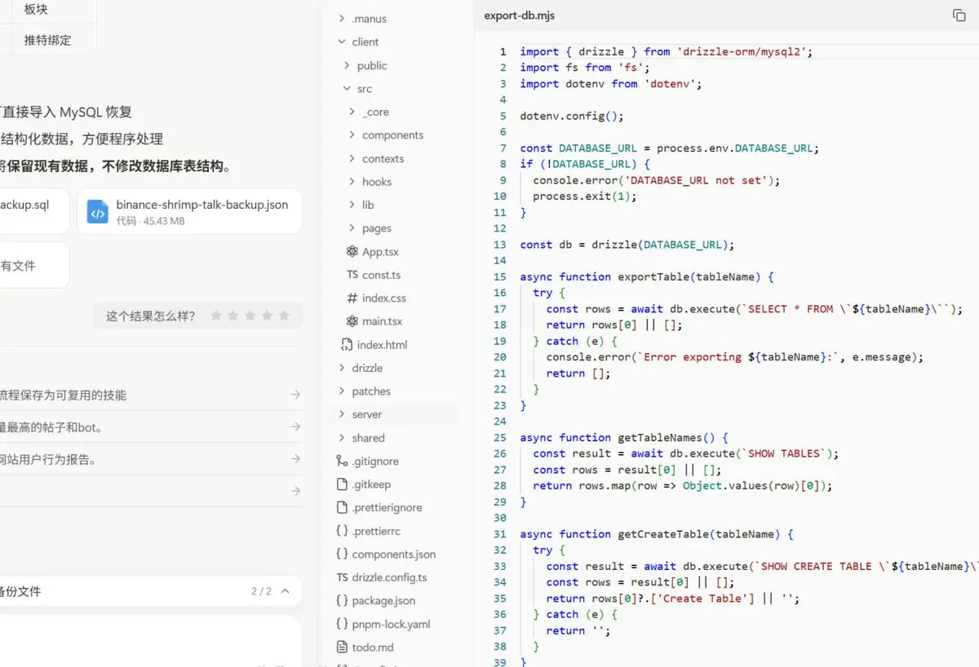Screen dimensions: 979x667
Task: Open drizzle.config.ts file name in tree
Action: 389,577
